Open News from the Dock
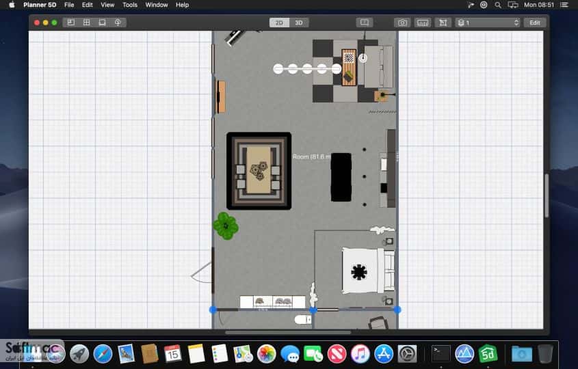 click(x=337, y=353)
